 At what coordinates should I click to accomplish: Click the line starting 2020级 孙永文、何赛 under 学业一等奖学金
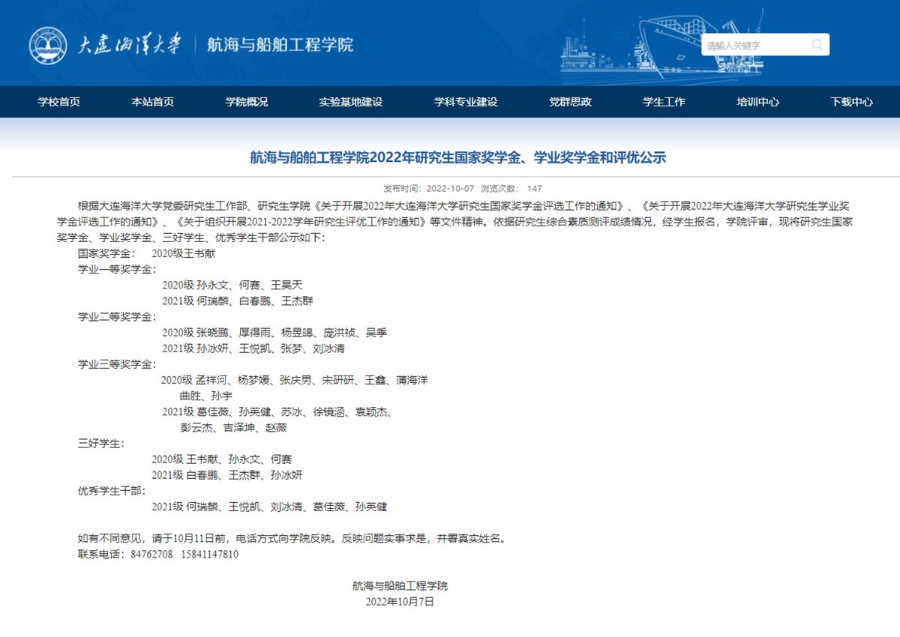[x=232, y=285]
